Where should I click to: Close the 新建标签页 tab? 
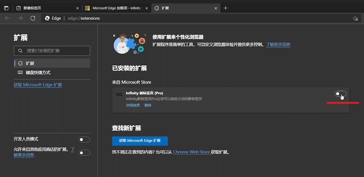[x=77, y=8]
